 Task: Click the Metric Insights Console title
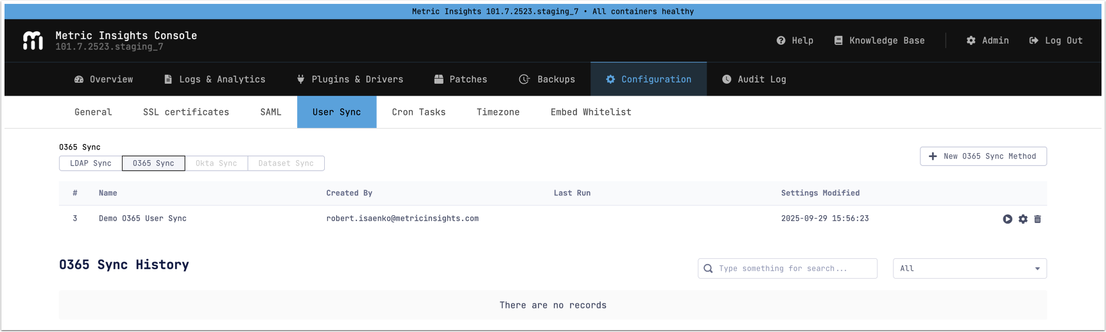(126, 36)
